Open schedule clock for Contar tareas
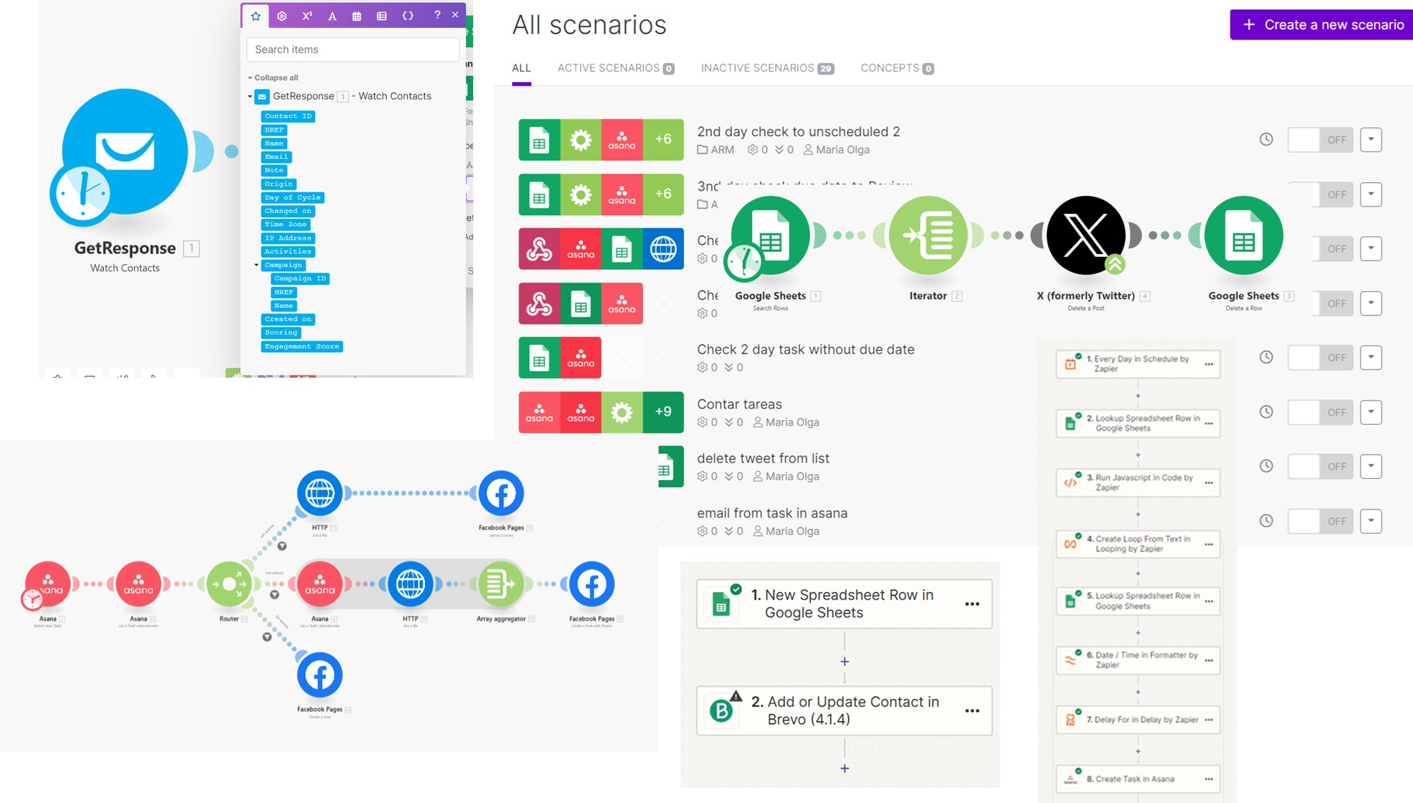 click(x=1266, y=412)
